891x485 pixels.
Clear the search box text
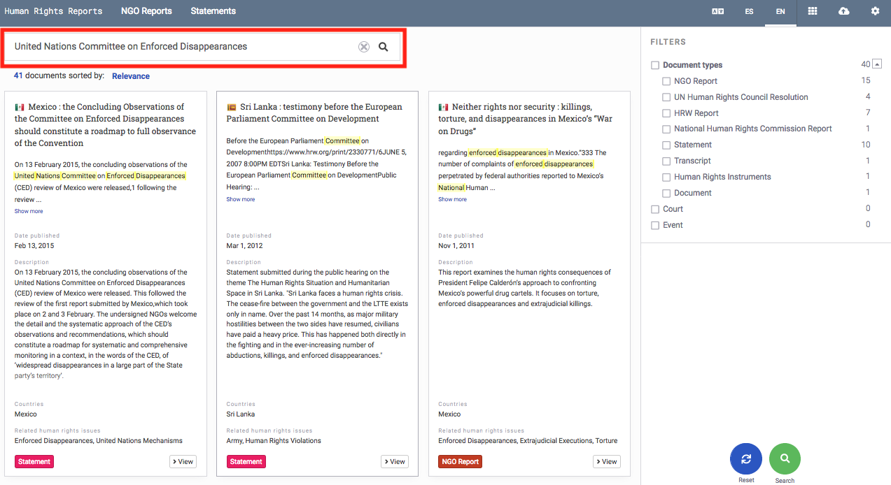364,47
